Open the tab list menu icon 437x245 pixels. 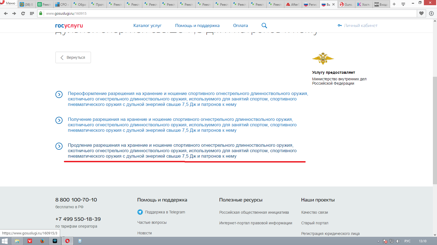[x=403, y=4]
